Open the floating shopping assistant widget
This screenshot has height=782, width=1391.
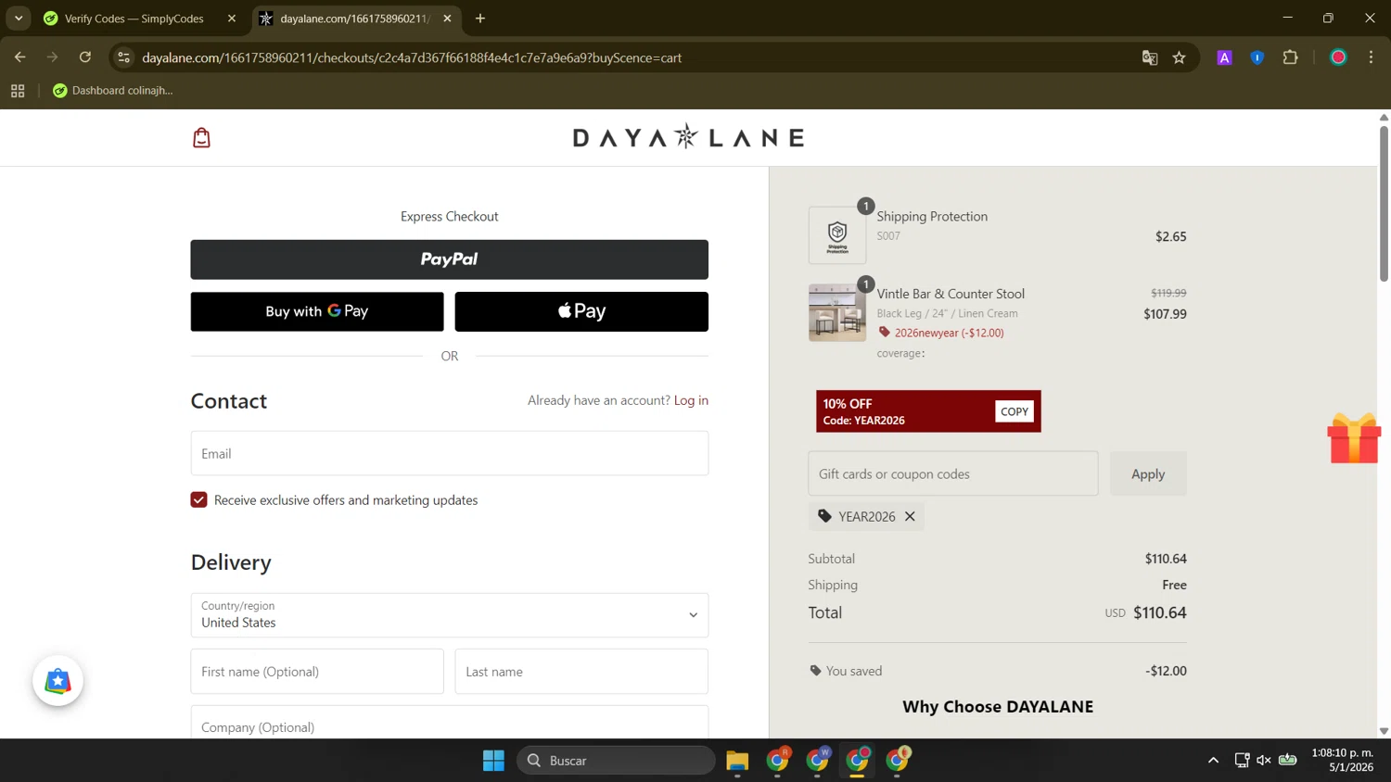[x=57, y=681]
